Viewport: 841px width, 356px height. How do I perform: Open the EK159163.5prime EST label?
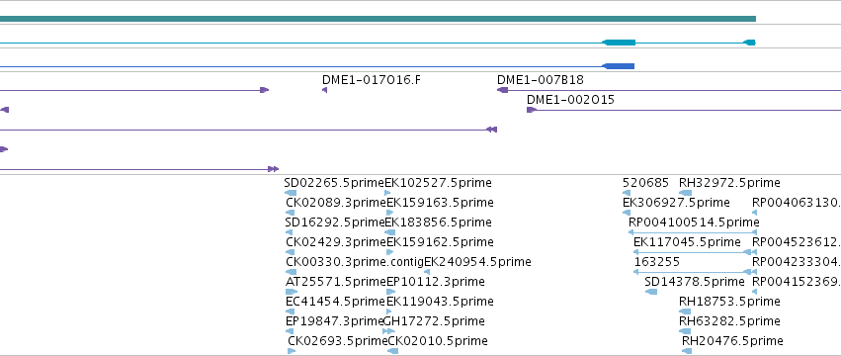(440, 203)
